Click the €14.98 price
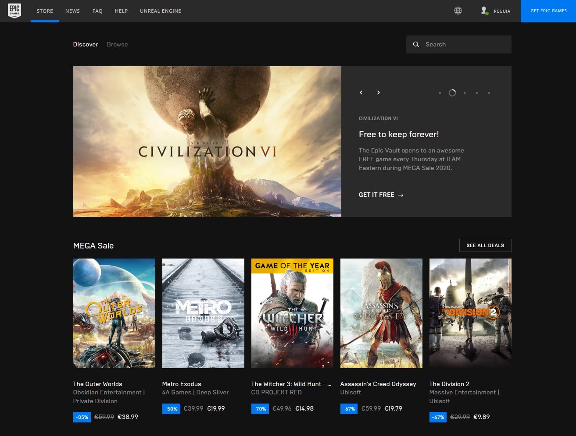The height and width of the screenshot is (436, 576). (304, 408)
